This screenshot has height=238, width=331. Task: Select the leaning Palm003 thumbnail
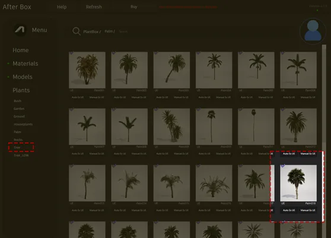[171, 70]
